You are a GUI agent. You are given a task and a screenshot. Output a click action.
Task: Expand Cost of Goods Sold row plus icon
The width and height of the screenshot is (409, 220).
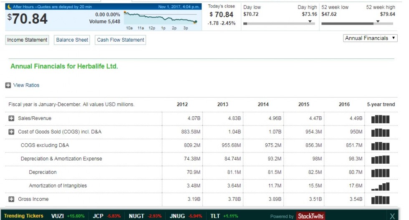tap(11, 132)
